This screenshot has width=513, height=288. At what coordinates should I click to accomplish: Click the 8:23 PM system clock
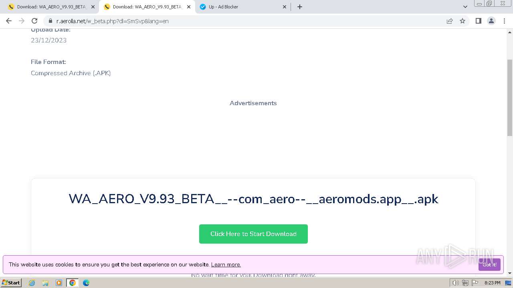pos(492,283)
